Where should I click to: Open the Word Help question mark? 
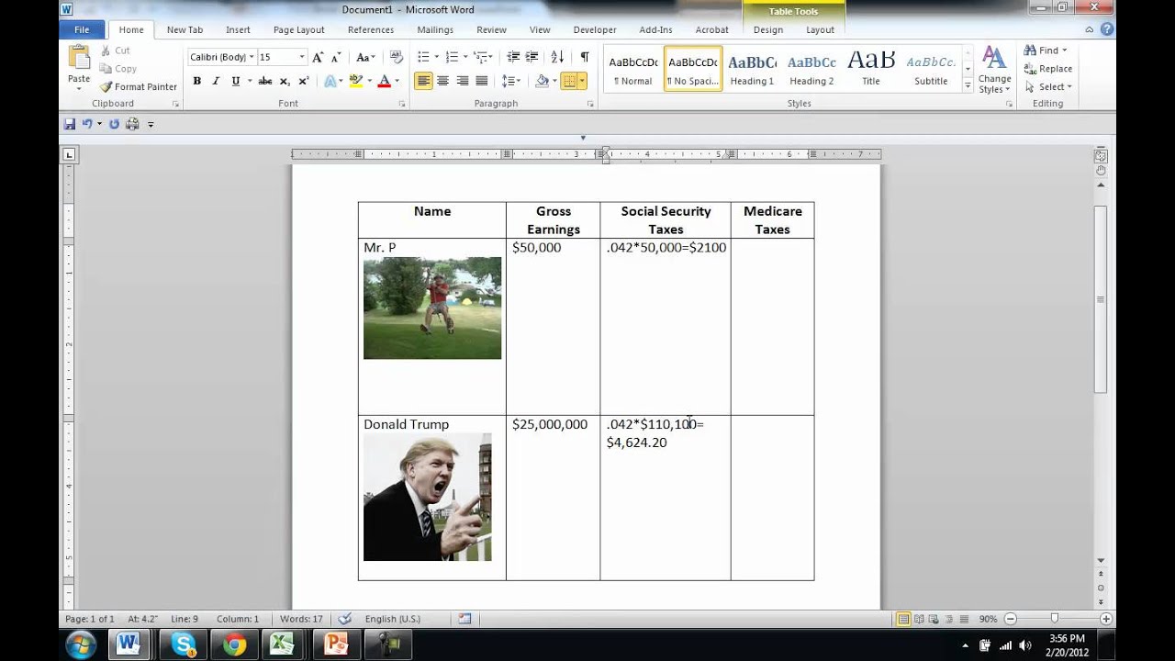pos(1107,29)
